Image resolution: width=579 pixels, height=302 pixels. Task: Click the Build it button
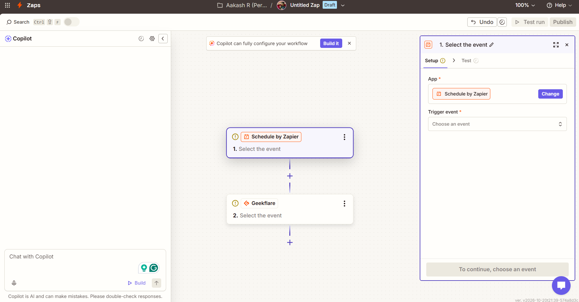331,44
